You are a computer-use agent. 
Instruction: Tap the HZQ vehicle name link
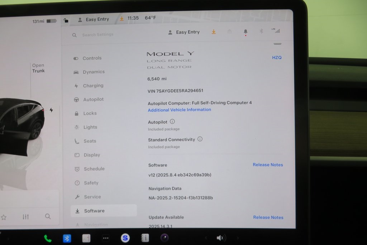pos(277,58)
